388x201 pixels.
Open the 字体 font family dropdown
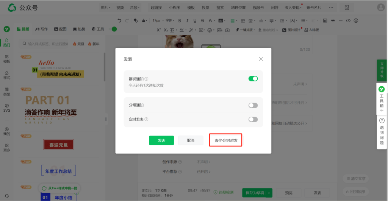[170, 21]
